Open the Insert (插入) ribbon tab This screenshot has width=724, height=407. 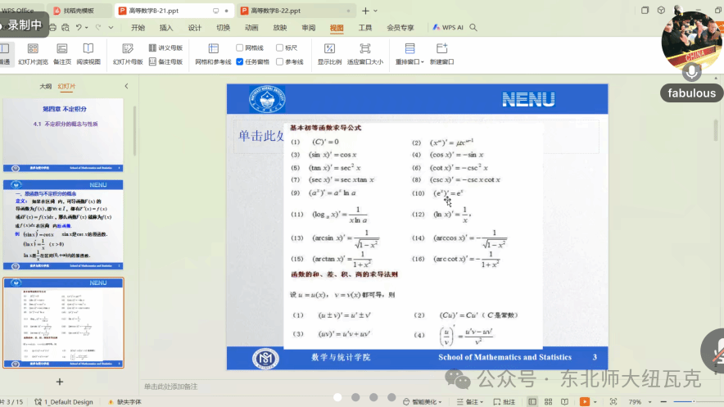pyautogui.click(x=166, y=28)
